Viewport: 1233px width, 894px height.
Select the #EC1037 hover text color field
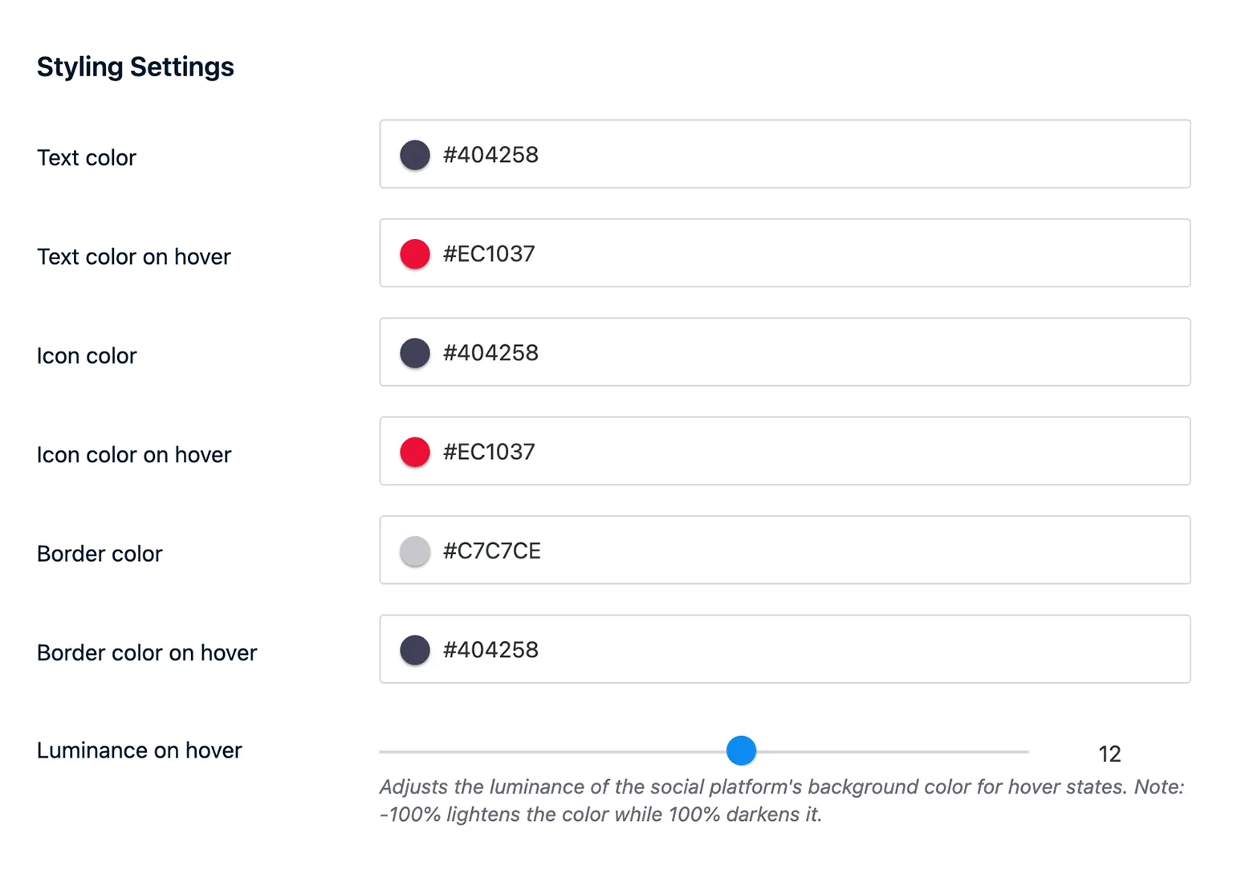[x=722, y=254]
